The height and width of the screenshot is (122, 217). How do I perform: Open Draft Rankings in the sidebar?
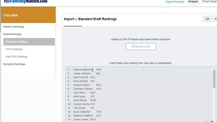tap(12, 34)
